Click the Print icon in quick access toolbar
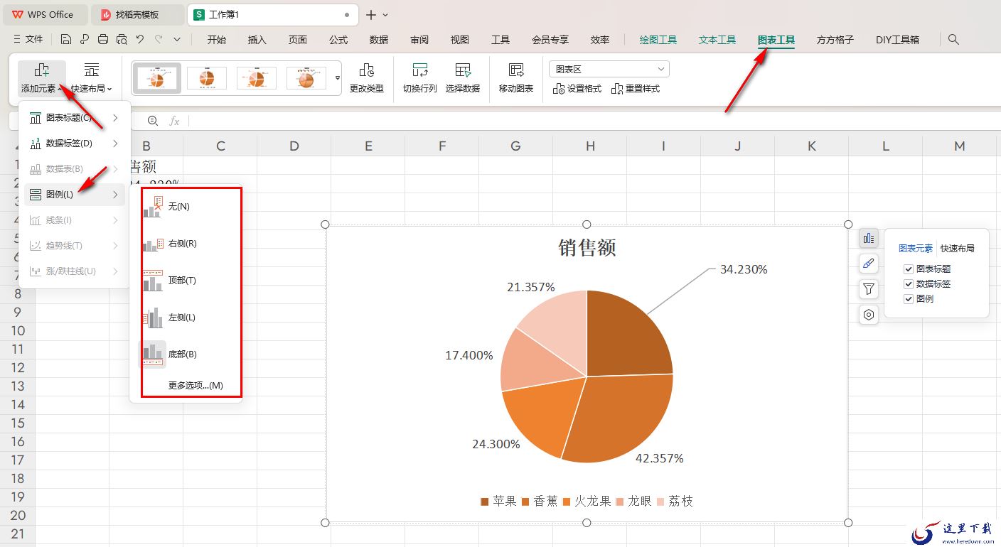 [103, 40]
